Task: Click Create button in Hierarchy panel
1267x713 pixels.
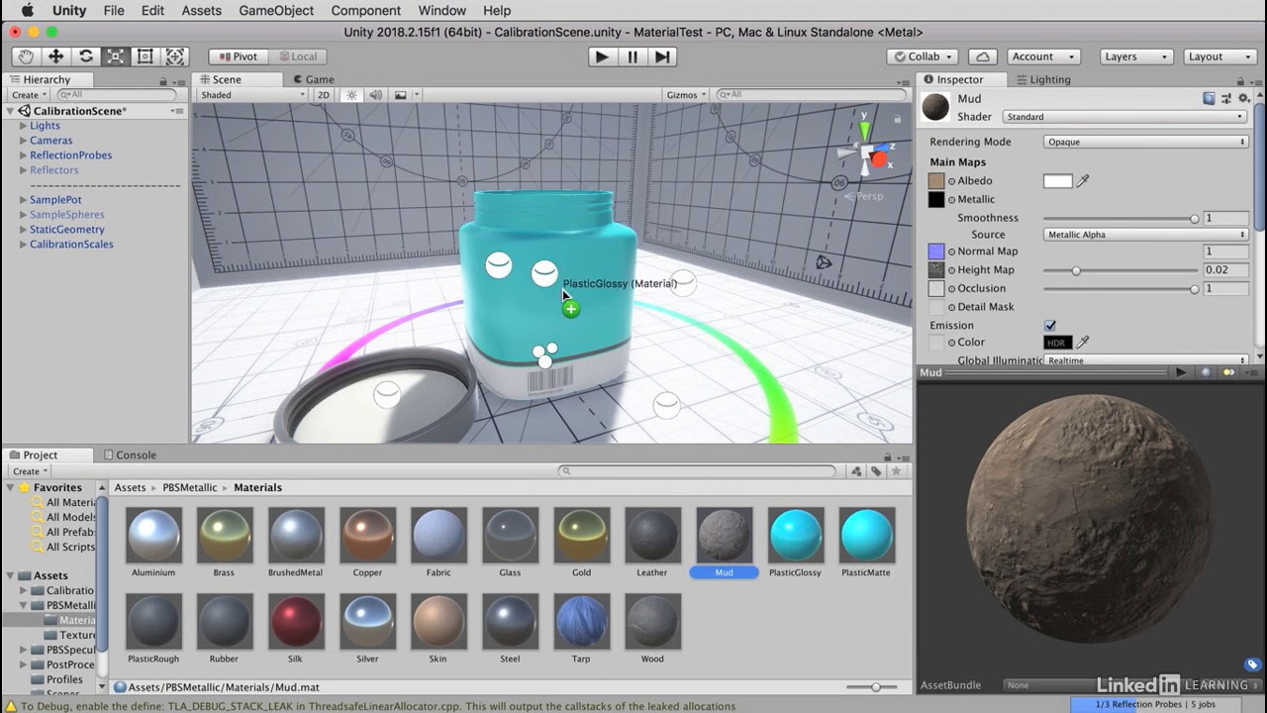Action: tap(28, 95)
